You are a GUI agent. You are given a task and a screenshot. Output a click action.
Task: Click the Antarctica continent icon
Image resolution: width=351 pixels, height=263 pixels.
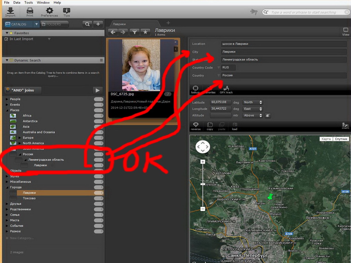coord(13,121)
